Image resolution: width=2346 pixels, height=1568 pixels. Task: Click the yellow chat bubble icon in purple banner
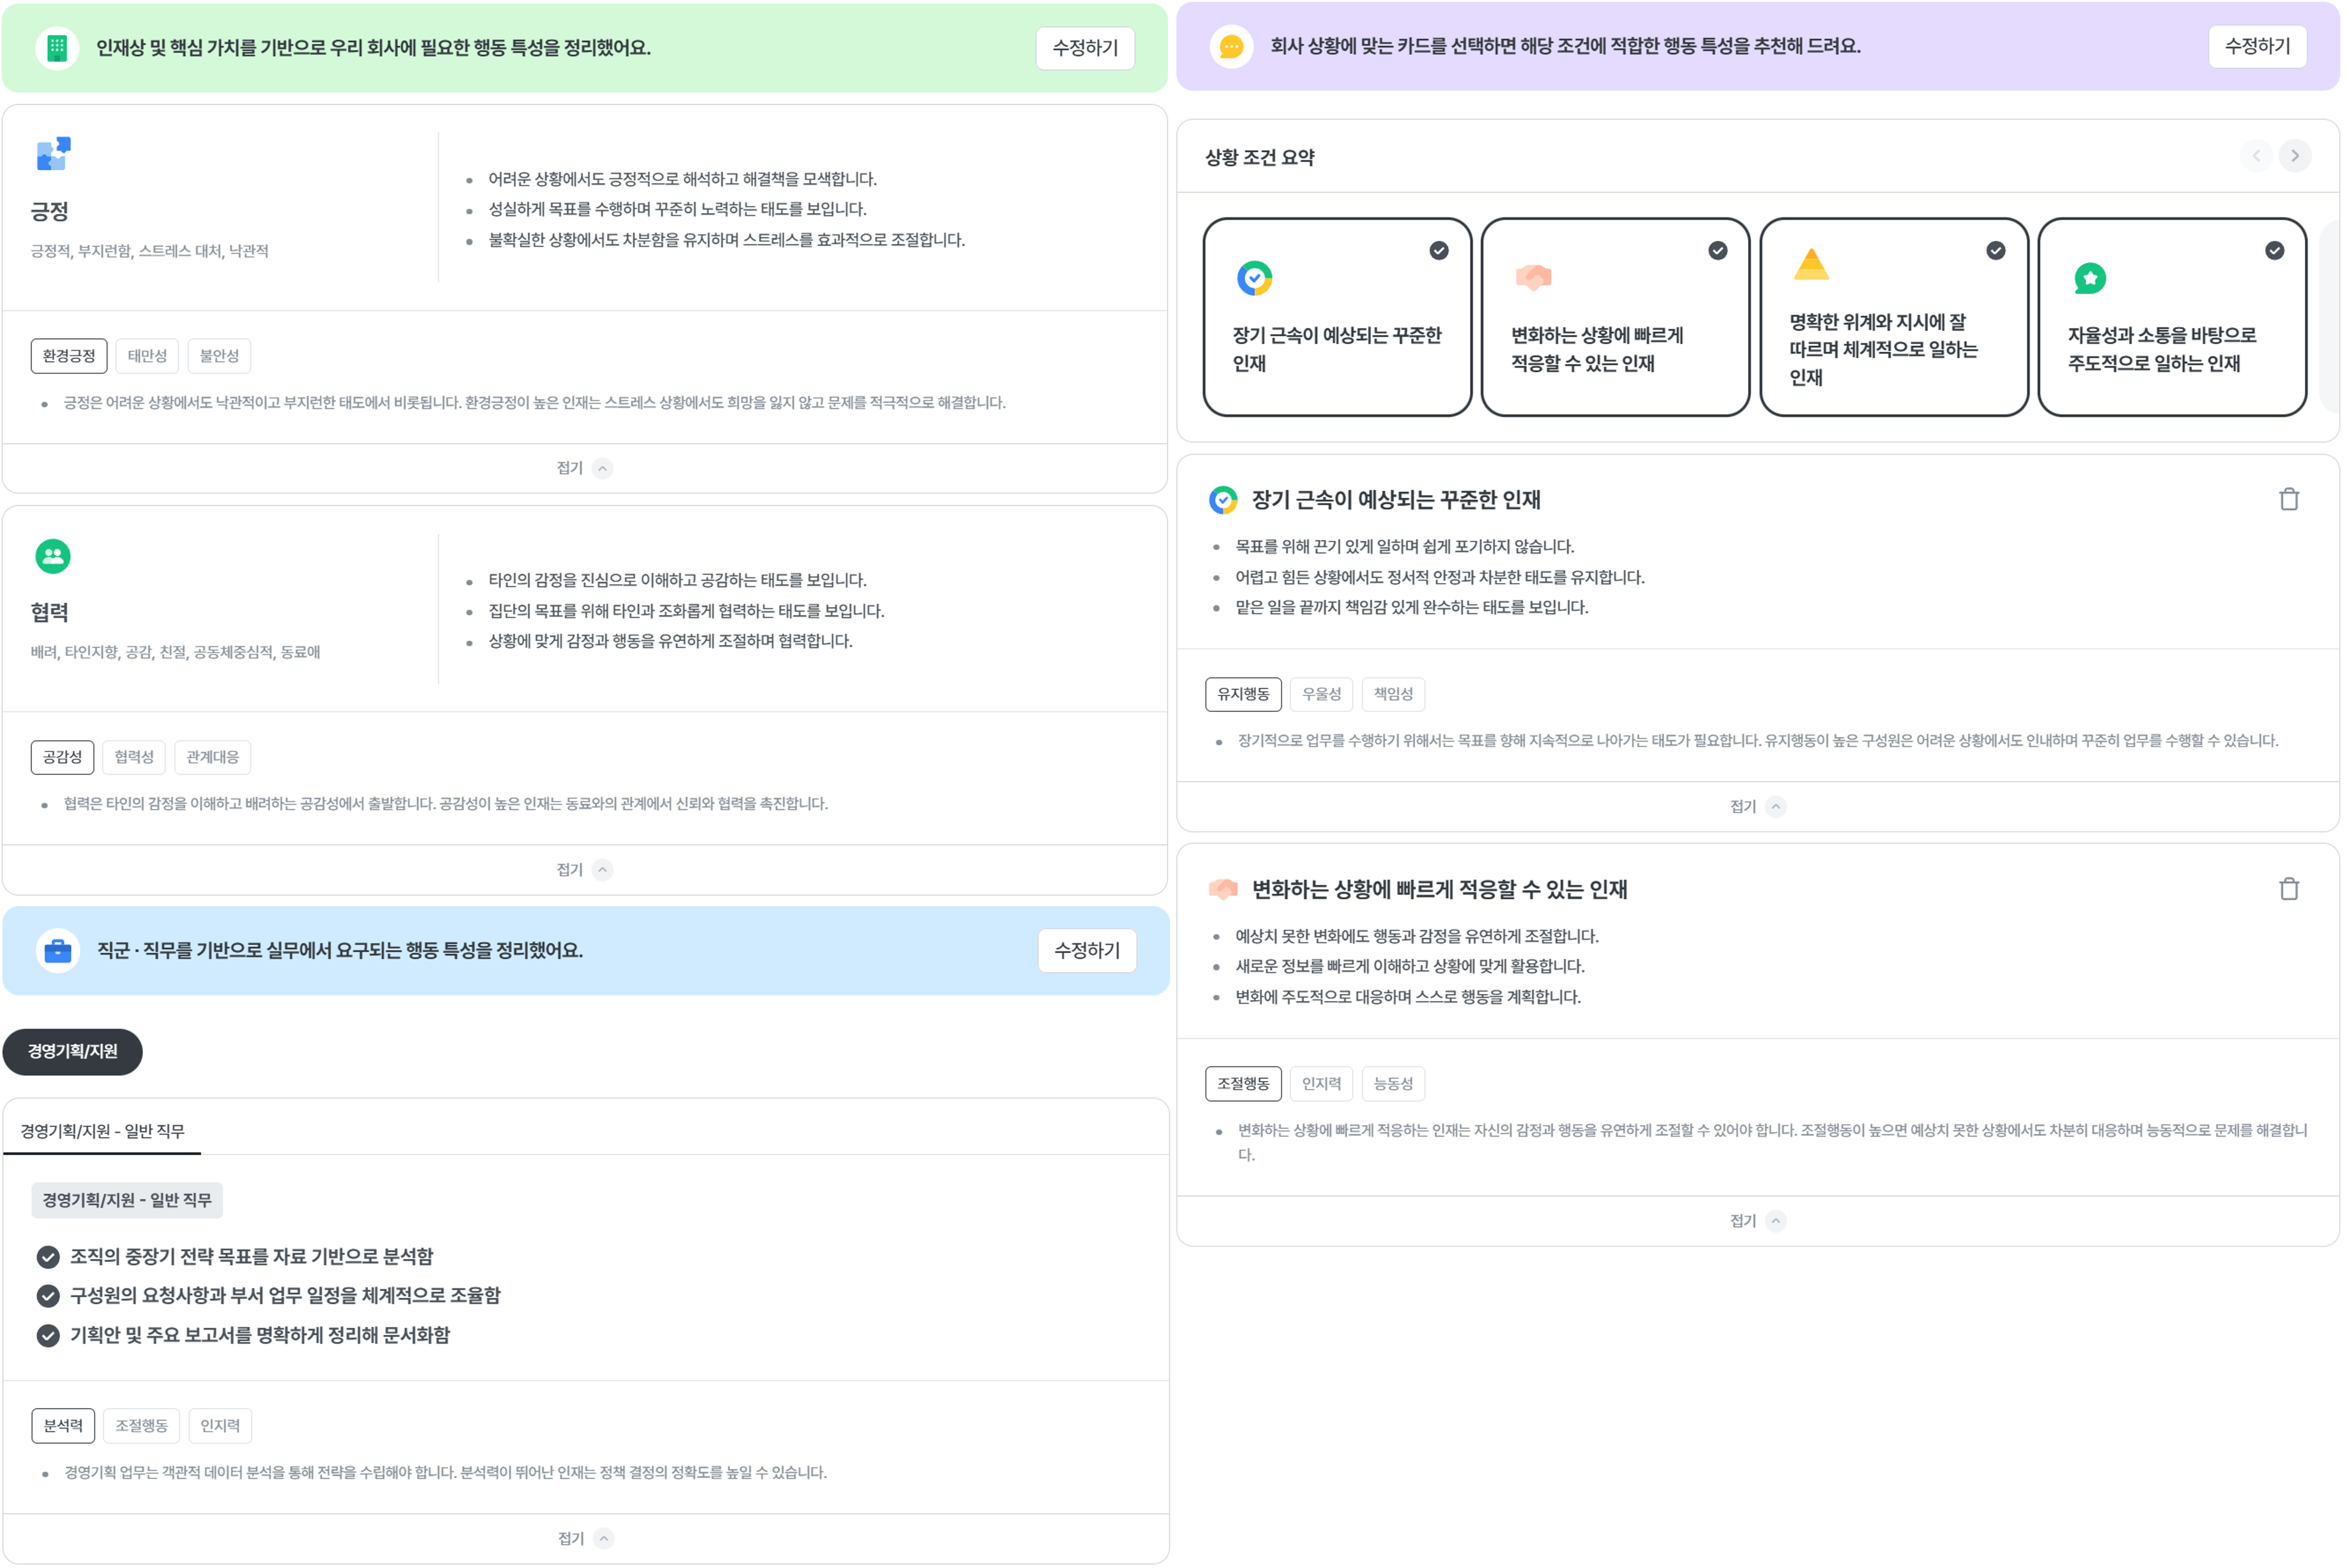(x=1231, y=46)
